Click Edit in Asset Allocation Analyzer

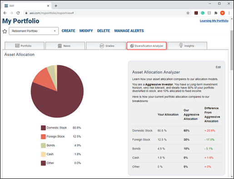[x=218, y=67]
